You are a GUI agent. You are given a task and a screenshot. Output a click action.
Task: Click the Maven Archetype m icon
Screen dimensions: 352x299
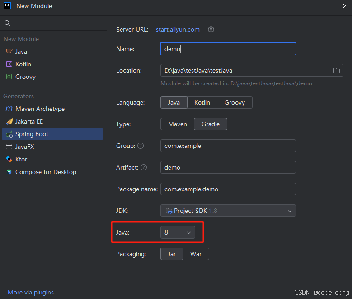[9, 109]
